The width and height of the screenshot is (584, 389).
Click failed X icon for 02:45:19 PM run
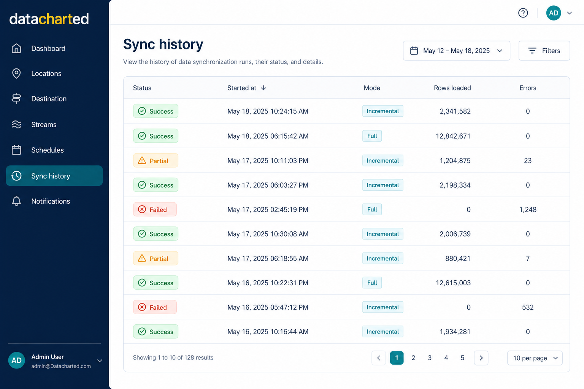(x=142, y=209)
